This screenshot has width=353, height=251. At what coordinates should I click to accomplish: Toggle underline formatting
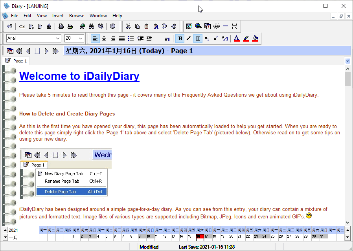(x=198, y=38)
